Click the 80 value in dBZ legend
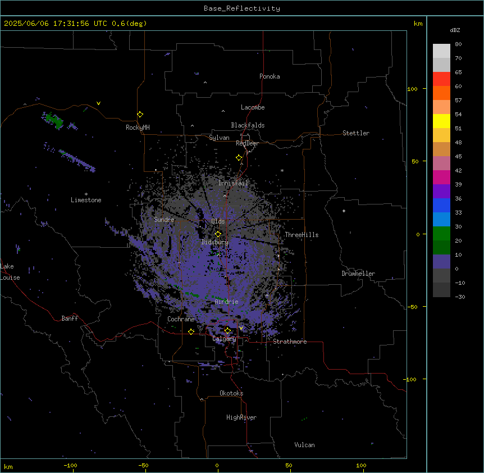Screen dimensions: 484x473 pos(458,44)
